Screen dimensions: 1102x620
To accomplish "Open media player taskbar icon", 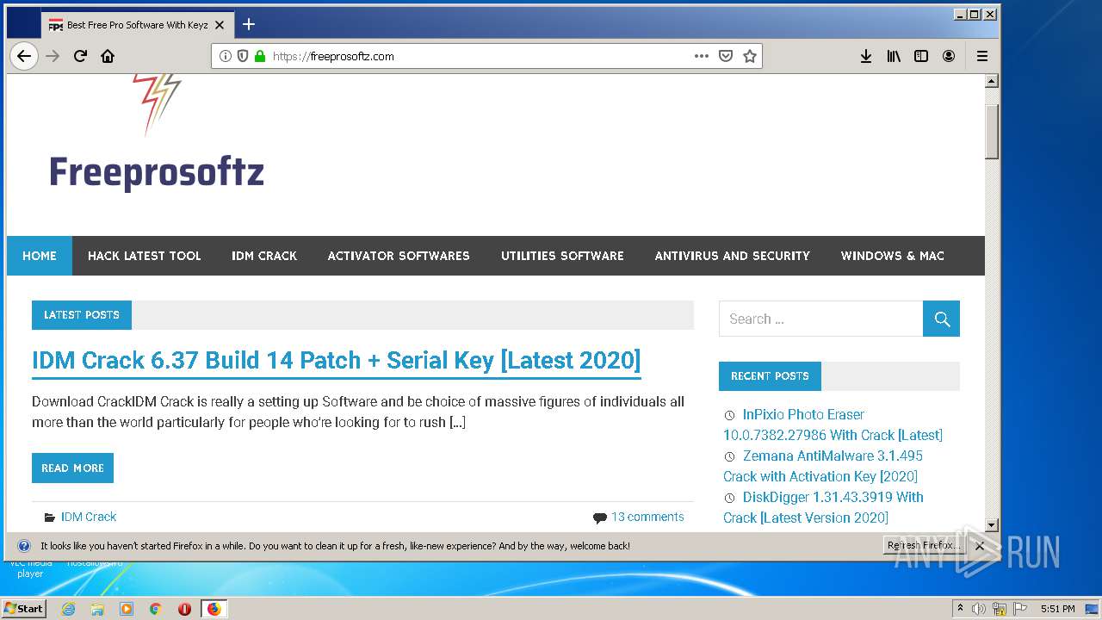I will [127, 609].
